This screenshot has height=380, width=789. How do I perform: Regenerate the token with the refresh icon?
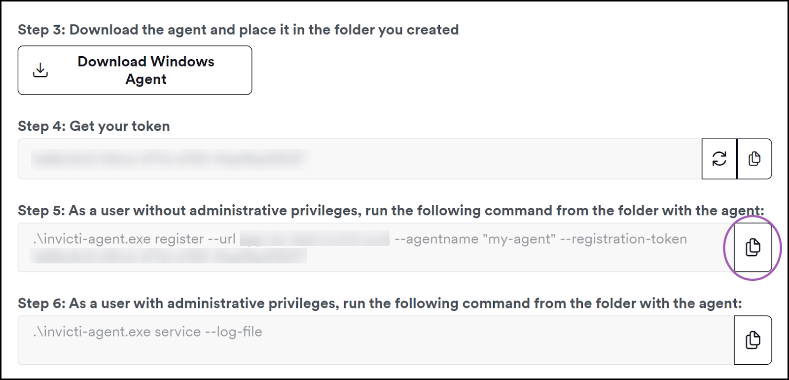click(719, 158)
